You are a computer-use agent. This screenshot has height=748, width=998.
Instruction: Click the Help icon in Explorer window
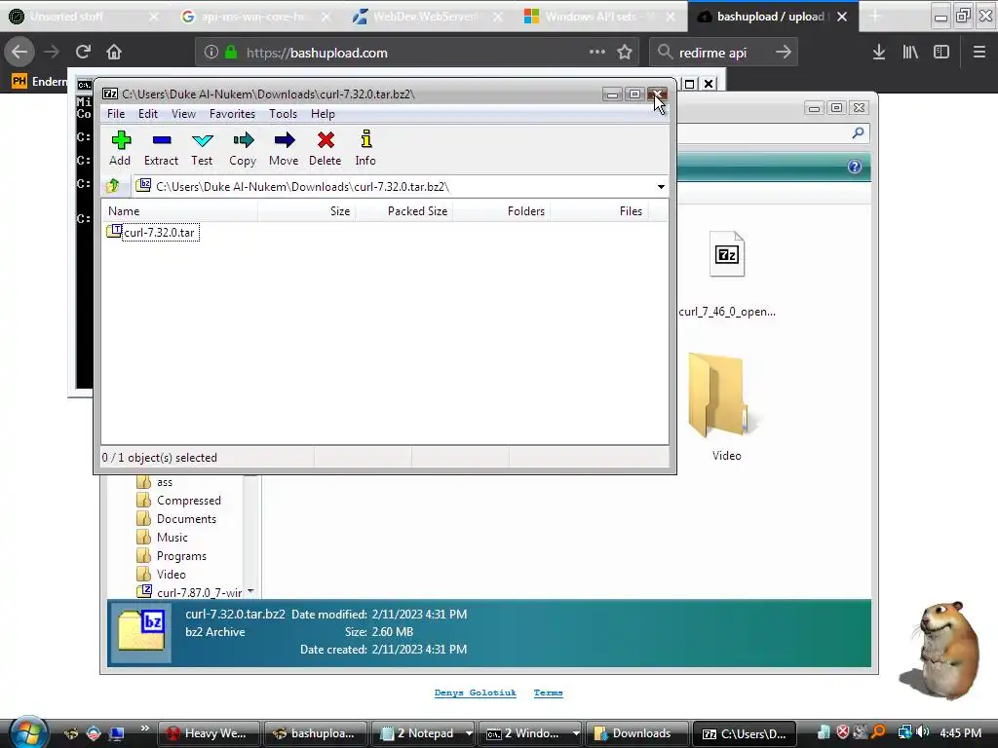pyautogui.click(x=854, y=167)
